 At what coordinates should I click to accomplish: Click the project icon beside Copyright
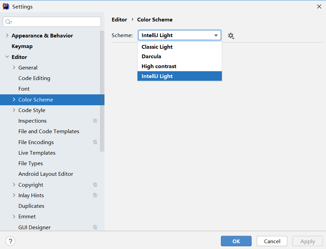[x=95, y=185]
